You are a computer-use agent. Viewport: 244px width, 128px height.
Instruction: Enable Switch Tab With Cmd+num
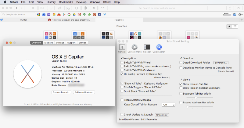coord(122,70)
